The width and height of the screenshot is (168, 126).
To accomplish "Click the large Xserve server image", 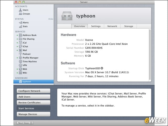I will [x=67, y=16].
